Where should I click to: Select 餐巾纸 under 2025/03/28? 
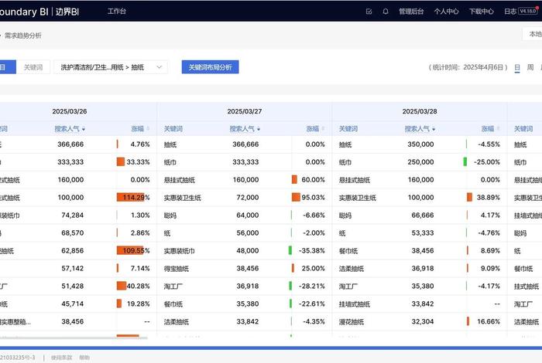348,251
